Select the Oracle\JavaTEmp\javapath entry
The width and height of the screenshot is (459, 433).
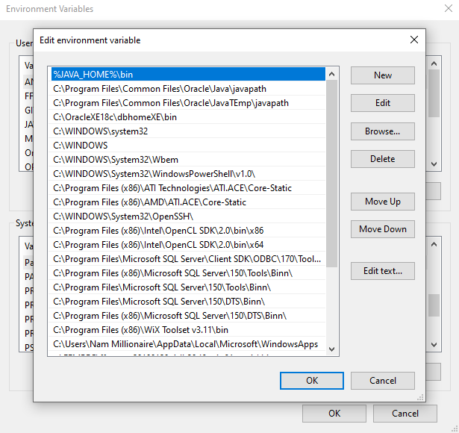tap(188, 103)
